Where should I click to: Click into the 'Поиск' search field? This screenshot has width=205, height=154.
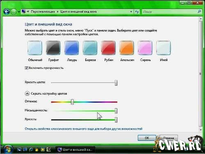pos(169,12)
